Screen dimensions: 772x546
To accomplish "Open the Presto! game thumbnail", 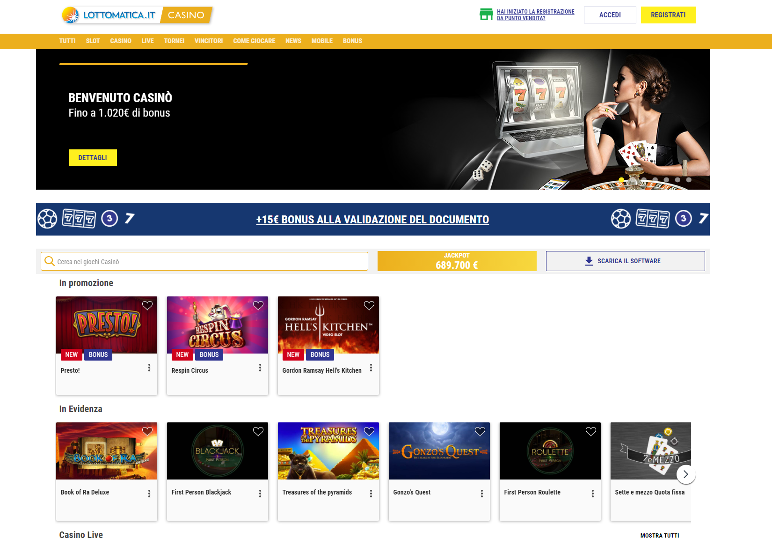I will 107,325.
